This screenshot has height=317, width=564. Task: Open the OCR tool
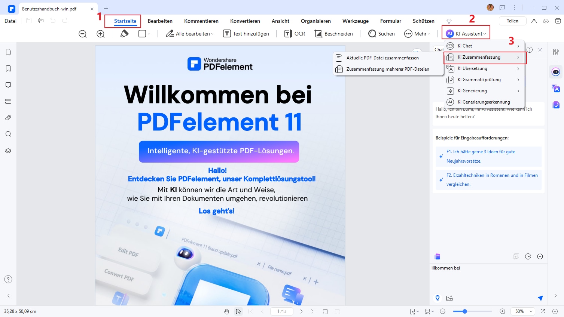[295, 34]
